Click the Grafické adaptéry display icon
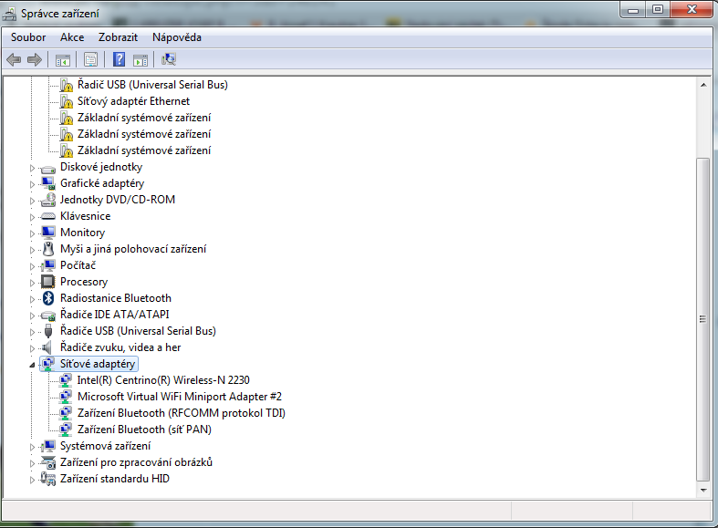718x528 pixels. coord(48,183)
